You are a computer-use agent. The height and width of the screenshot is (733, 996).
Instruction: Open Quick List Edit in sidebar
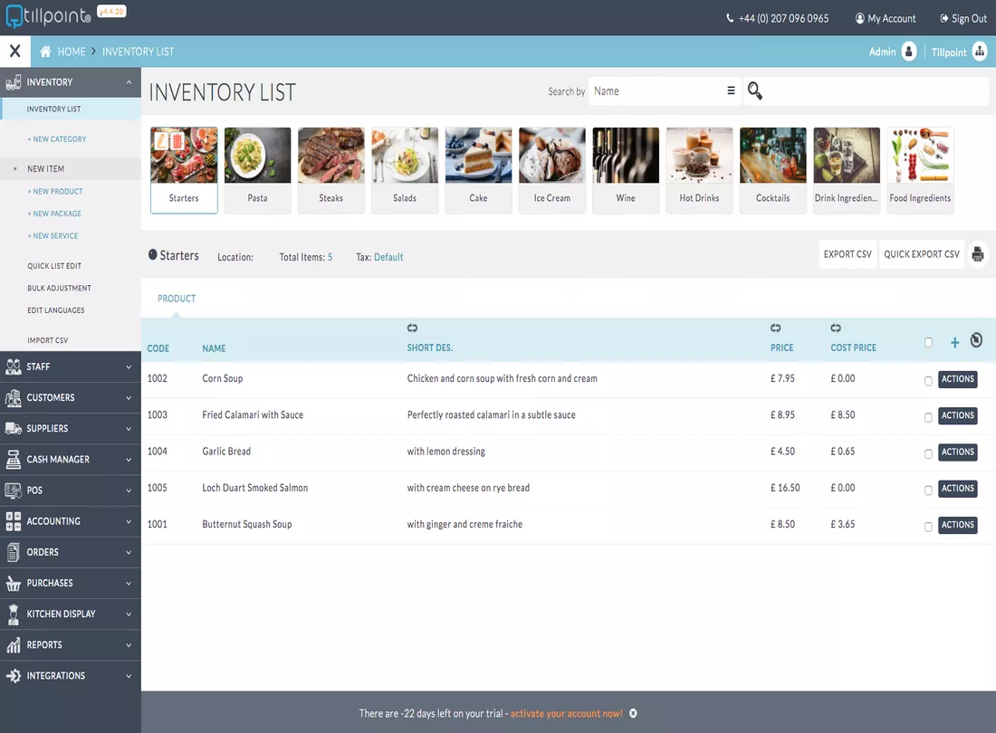54,266
